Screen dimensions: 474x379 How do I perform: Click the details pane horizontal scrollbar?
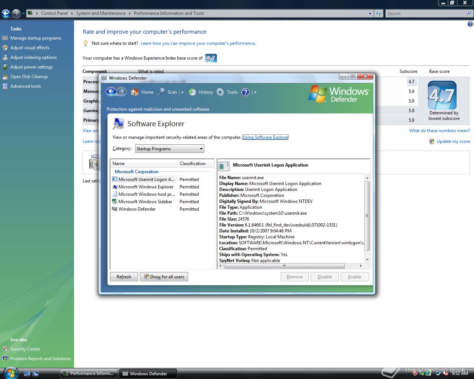point(284,266)
